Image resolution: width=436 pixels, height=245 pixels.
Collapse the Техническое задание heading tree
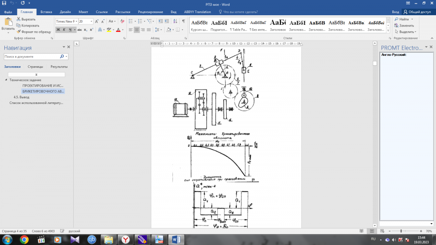coord(6,80)
